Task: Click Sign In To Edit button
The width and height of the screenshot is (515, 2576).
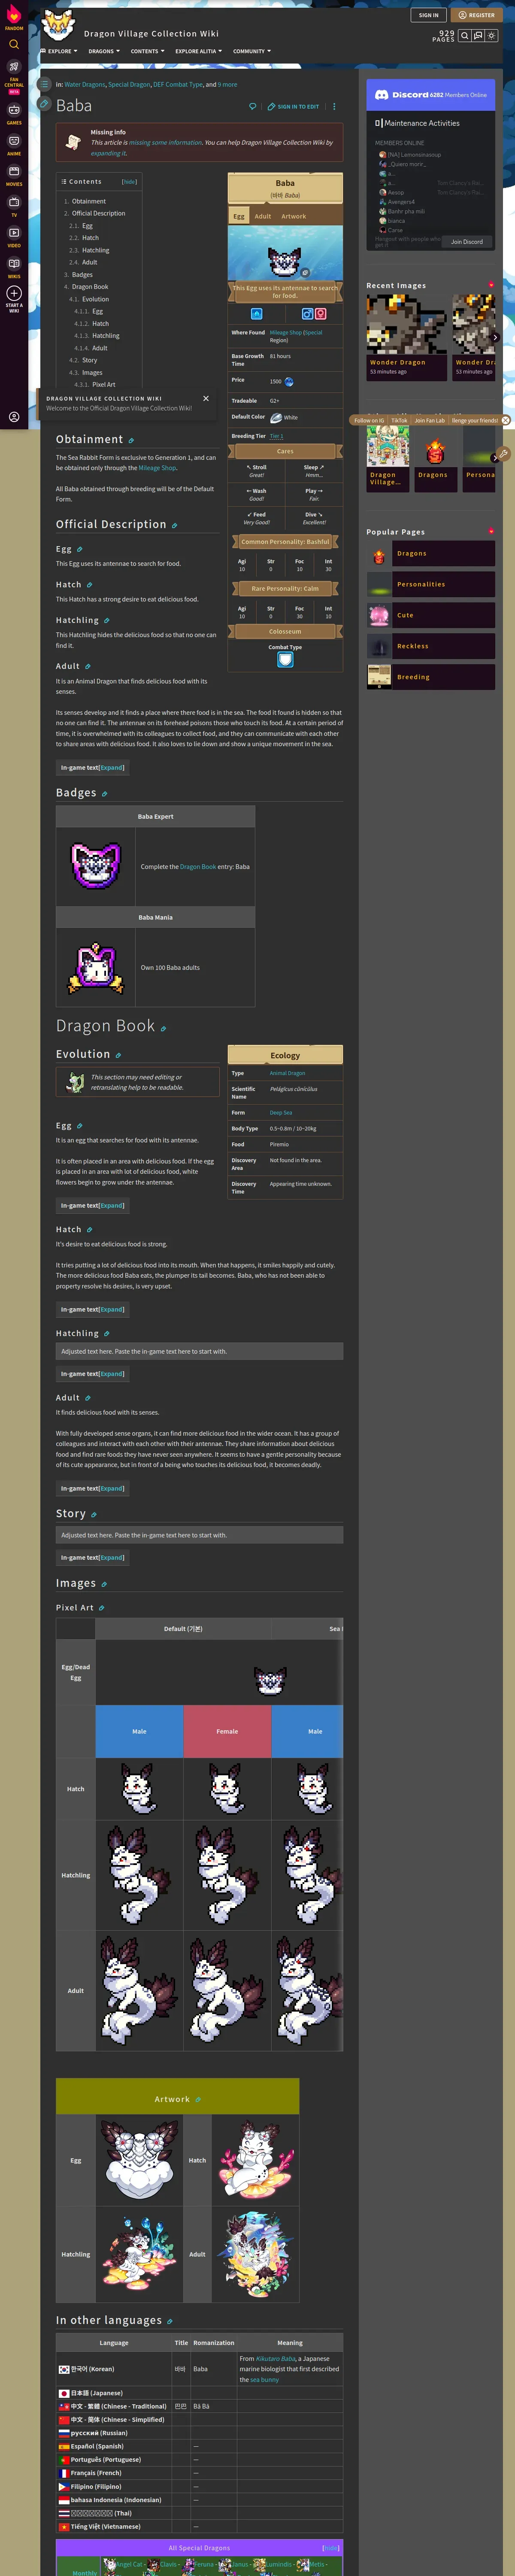Action: pos(293,106)
